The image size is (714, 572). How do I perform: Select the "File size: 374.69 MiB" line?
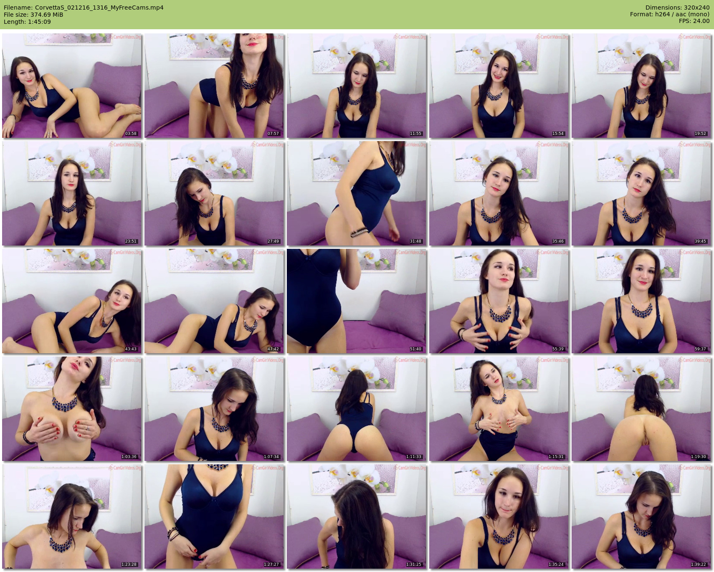pyautogui.click(x=33, y=15)
